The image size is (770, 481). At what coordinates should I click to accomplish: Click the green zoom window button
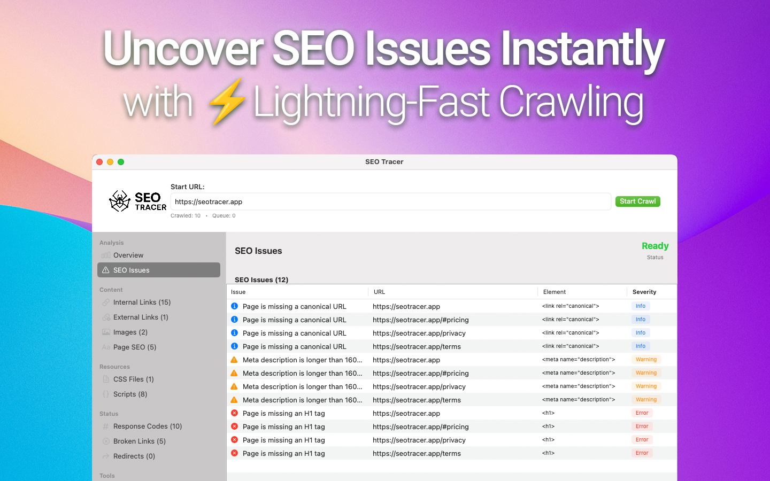point(121,162)
